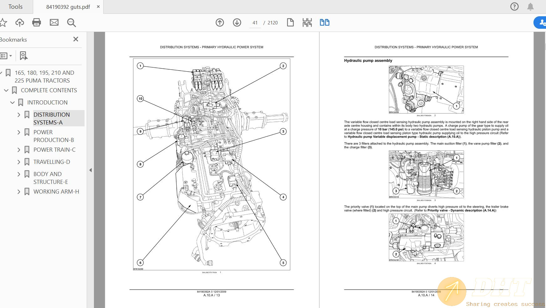
Task: Open bookmark options dropdown menu
Action: click(6, 56)
